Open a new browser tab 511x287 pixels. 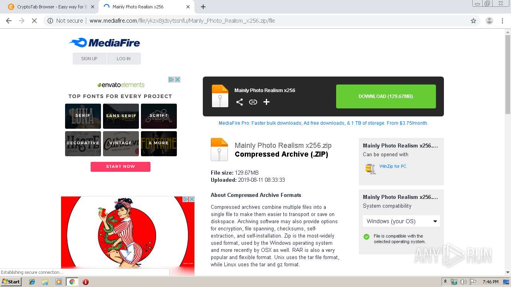tap(203, 7)
